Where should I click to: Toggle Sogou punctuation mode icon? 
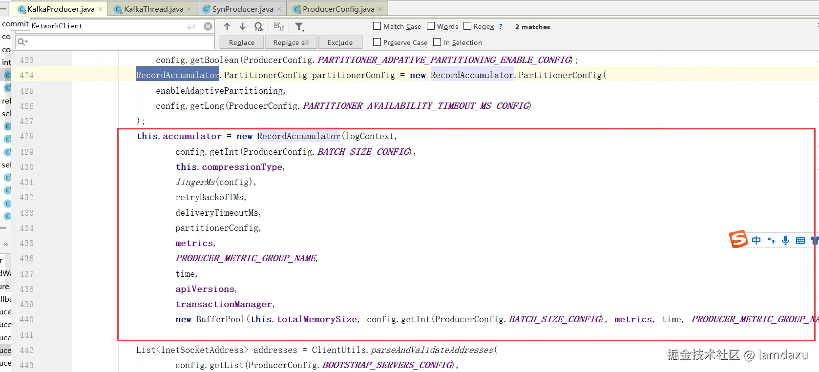(771, 240)
